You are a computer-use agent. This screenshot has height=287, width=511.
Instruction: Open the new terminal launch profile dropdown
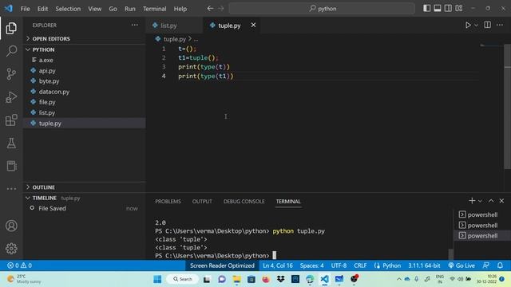pyautogui.click(x=480, y=201)
